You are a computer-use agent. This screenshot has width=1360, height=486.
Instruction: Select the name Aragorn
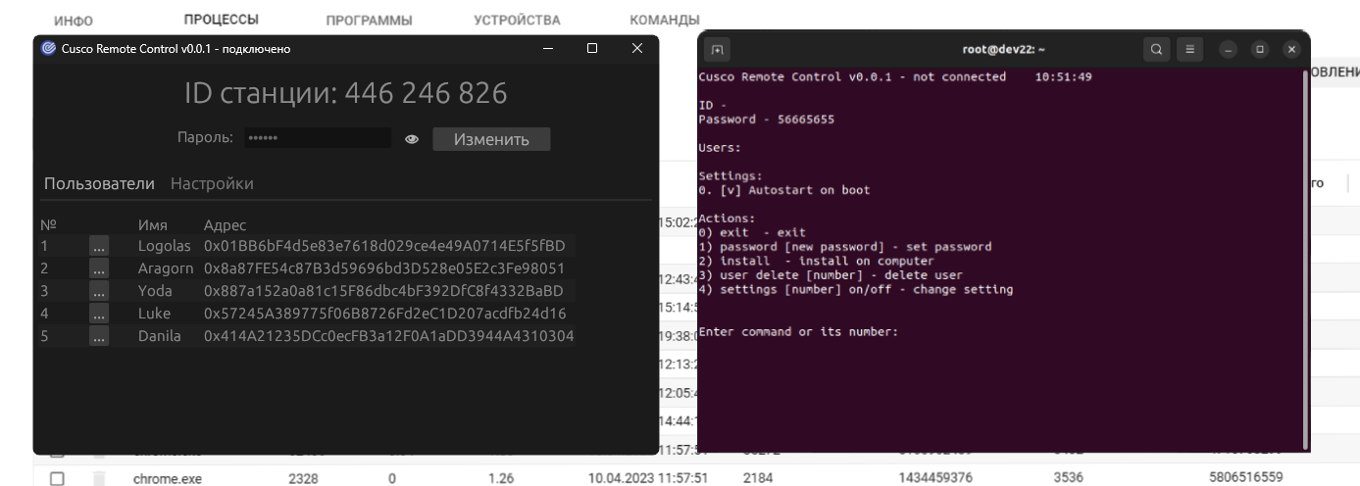point(168,268)
